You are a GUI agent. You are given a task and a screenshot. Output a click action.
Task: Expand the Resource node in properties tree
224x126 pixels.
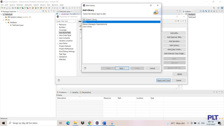click(58, 25)
